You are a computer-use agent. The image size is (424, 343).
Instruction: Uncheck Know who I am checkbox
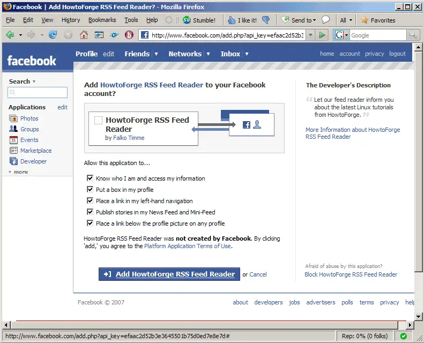pyautogui.click(x=90, y=178)
